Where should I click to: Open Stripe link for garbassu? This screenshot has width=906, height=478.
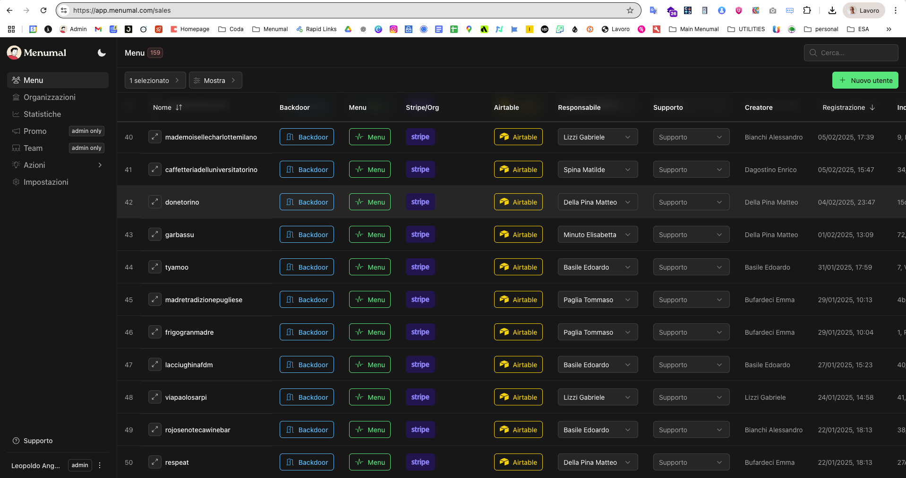click(420, 235)
